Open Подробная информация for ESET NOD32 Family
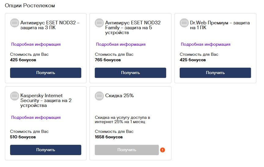 (121, 44)
